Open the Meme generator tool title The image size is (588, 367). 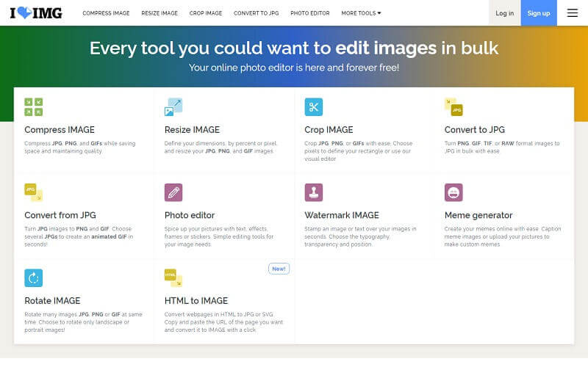[x=478, y=215]
